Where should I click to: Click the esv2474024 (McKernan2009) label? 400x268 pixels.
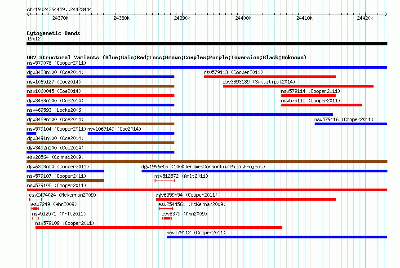pos(62,195)
